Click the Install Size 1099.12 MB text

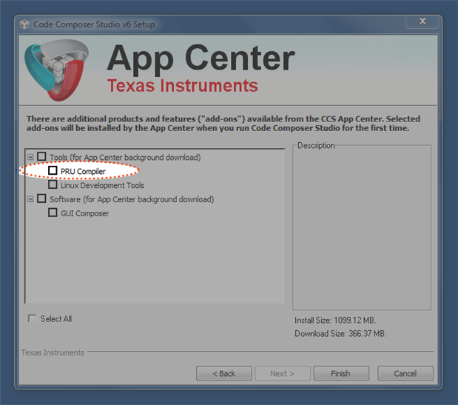pyautogui.click(x=335, y=321)
